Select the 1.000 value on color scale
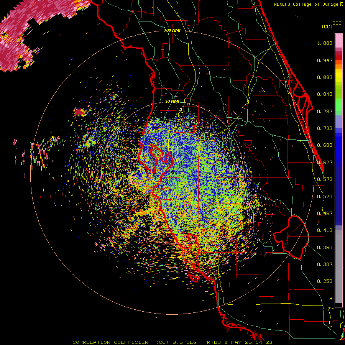 (325, 43)
